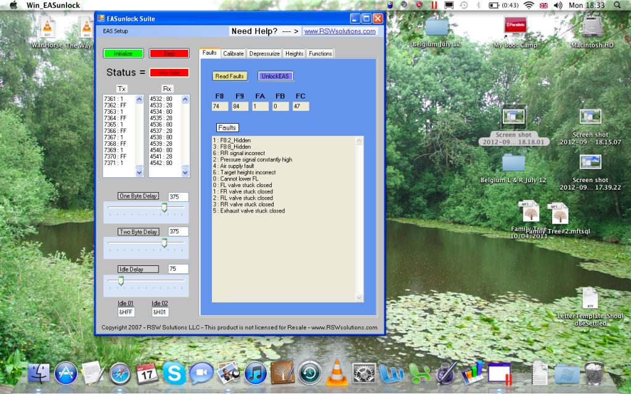Select Belgium L & R July 12 folder

tap(513, 163)
